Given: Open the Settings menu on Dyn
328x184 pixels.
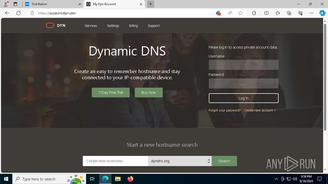Looking at the screenshot, I should [x=113, y=26].
